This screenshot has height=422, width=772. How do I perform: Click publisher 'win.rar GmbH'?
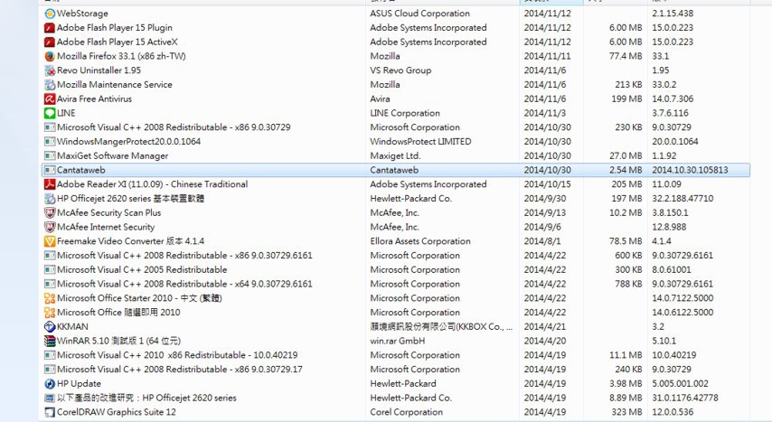tap(398, 341)
